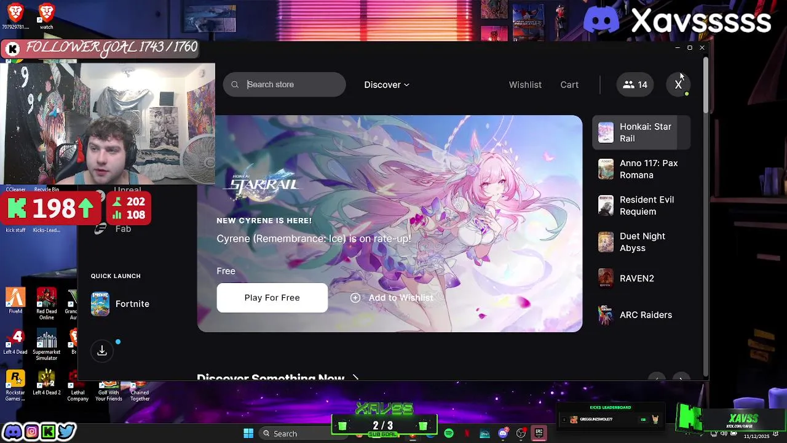Select the Brave desktop shortcut named 707929781
The image size is (787, 443).
[x=15, y=16]
